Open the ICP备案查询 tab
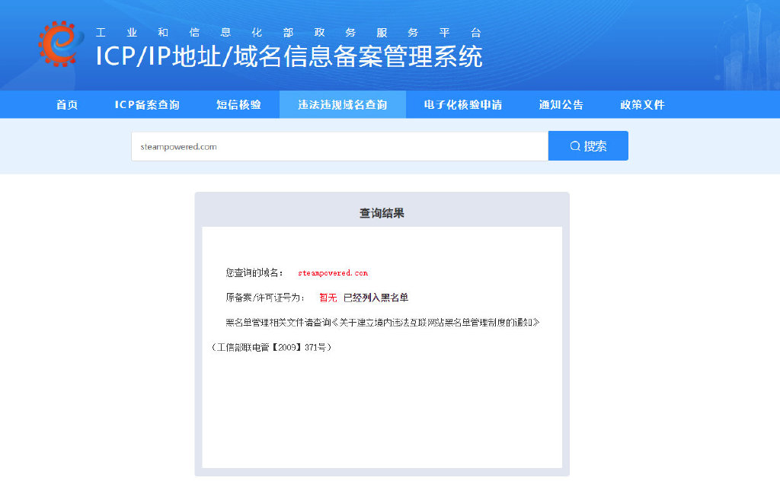 click(147, 105)
